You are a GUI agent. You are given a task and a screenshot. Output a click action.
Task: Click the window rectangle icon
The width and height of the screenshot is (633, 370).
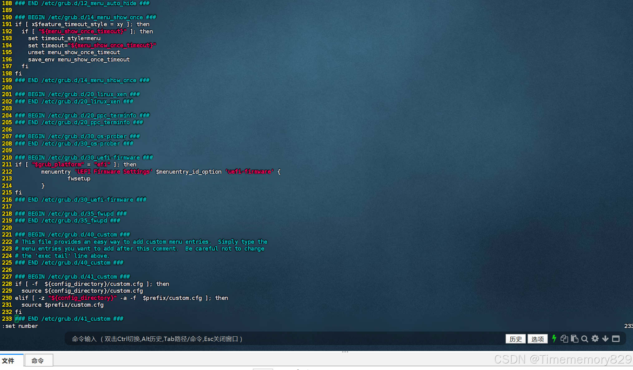click(x=616, y=339)
